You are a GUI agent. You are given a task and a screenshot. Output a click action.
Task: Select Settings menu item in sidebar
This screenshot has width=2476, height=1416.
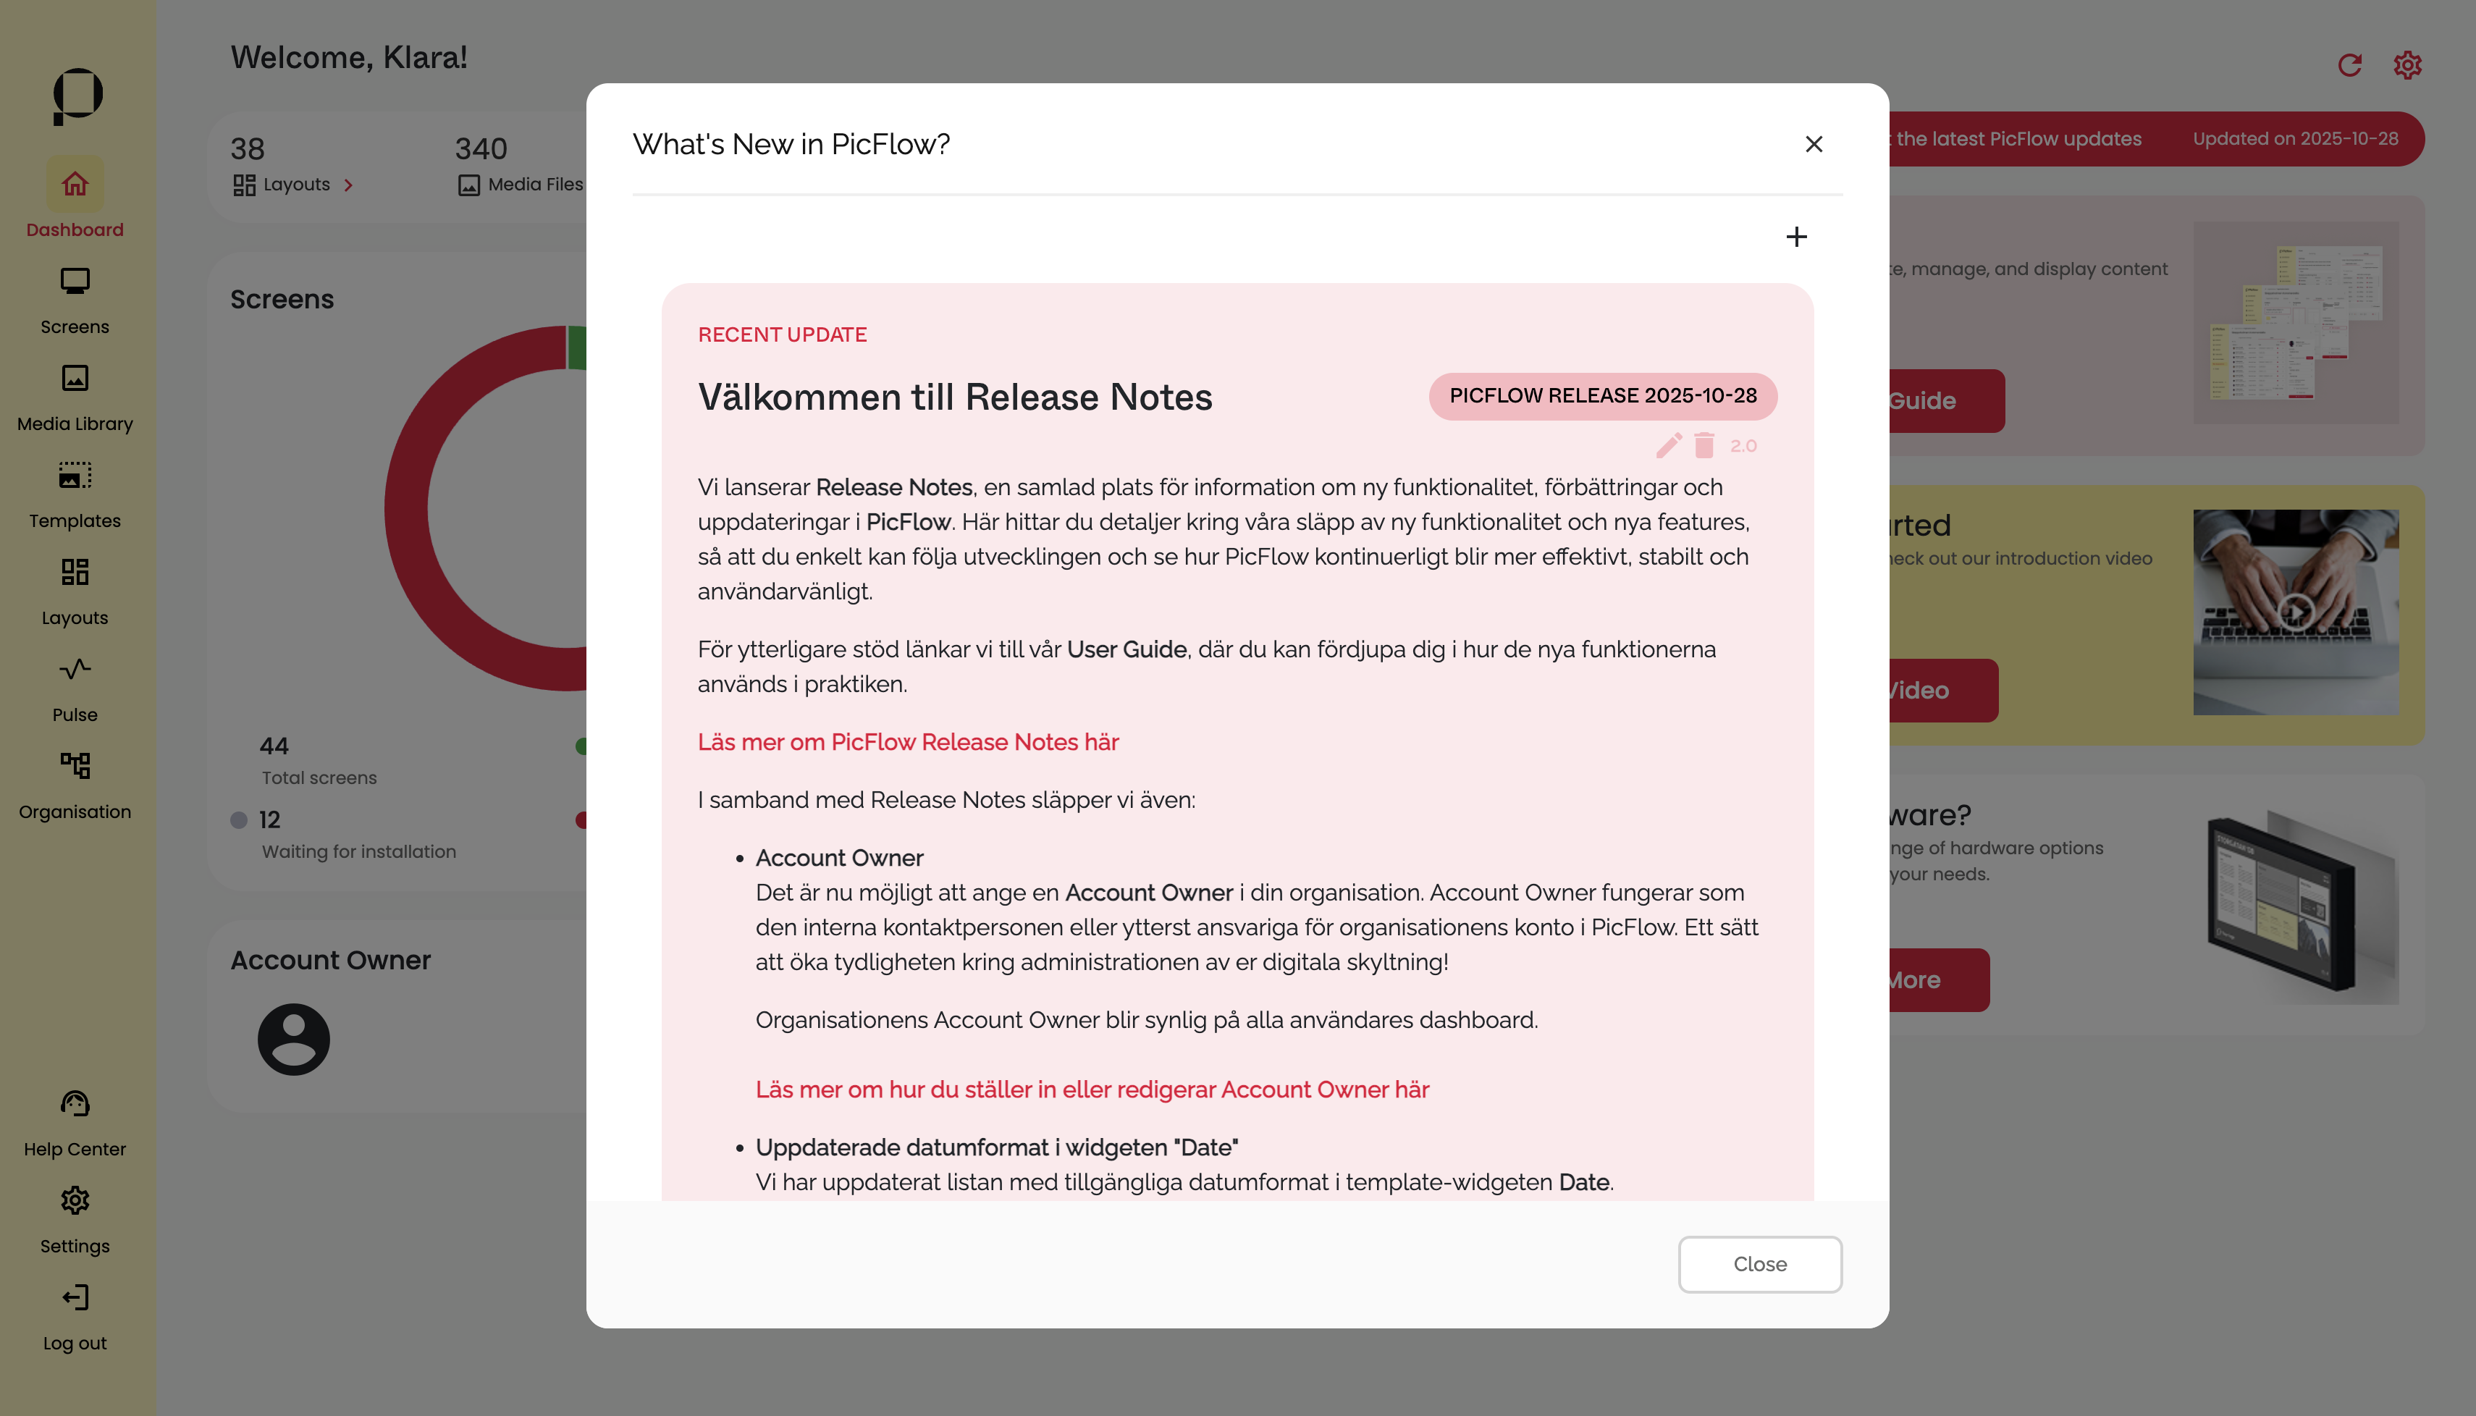point(75,1220)
